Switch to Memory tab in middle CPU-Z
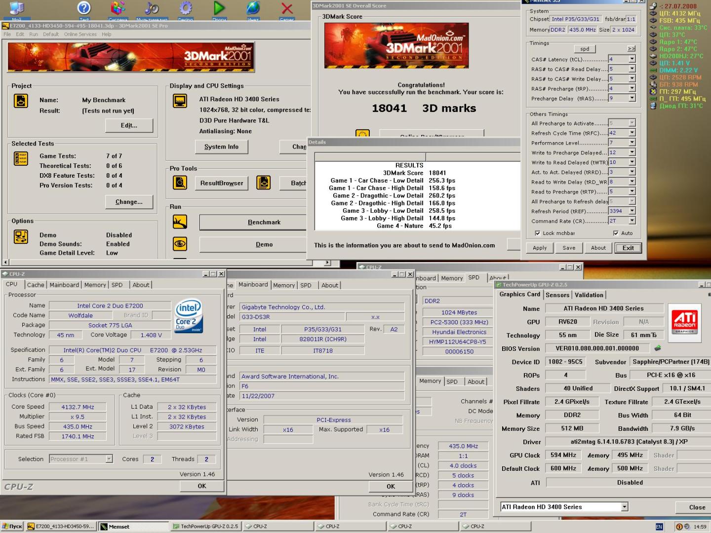The image size is (711, 533). (284, 285)
